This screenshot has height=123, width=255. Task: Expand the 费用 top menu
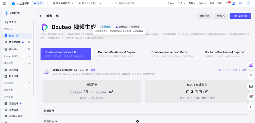(x=192, y=3)
